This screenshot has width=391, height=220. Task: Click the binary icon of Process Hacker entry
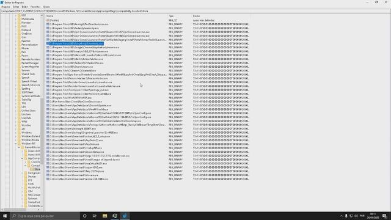(48, 78)
